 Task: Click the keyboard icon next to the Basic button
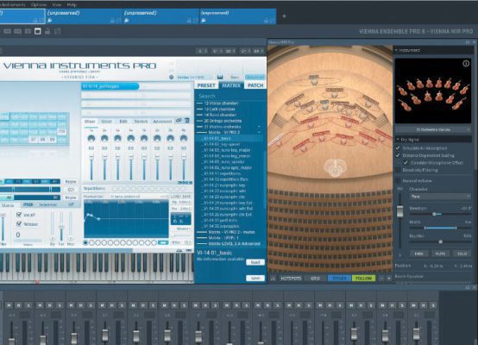point(220,77)
